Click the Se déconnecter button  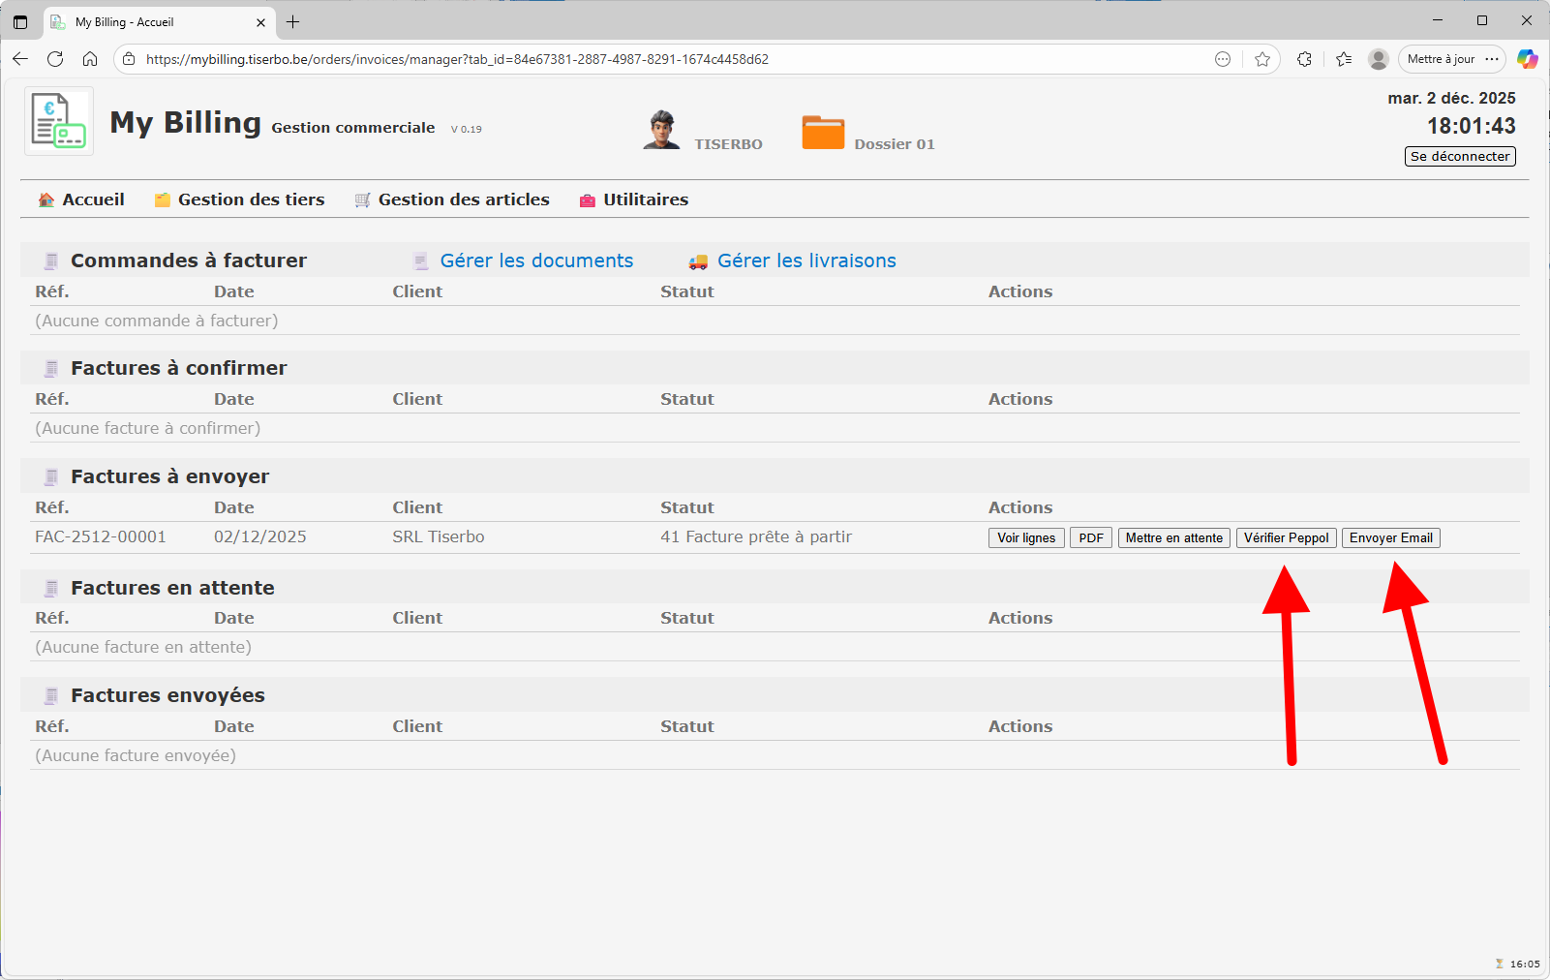click(x=1459, y=157)
